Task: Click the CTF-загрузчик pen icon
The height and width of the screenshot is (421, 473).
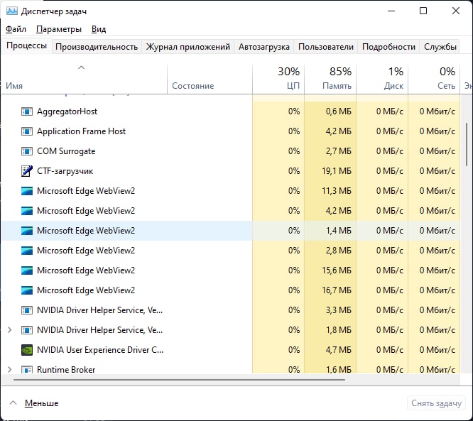Action: tap(27, 171)
